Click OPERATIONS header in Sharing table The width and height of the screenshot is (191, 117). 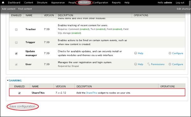(167, 86)
